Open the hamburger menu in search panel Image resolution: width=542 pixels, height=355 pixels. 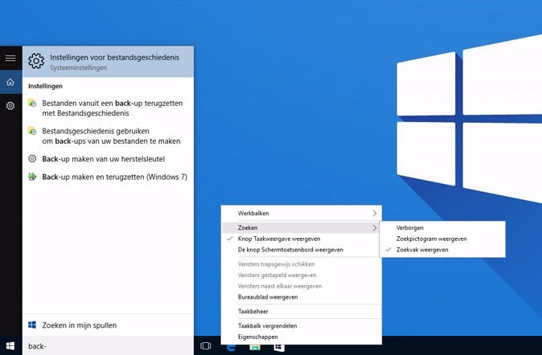pos(10,58)
